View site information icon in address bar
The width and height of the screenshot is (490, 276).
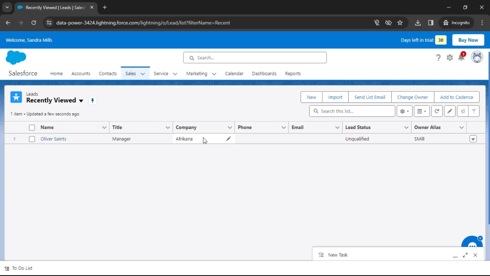[49, 23]
